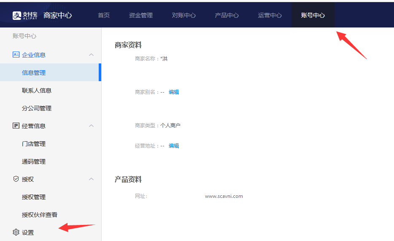Edit the 商家别名 field via 编辑 link
Screen dimensions: 394x241
pyautogui.click(x=174, y=92)
